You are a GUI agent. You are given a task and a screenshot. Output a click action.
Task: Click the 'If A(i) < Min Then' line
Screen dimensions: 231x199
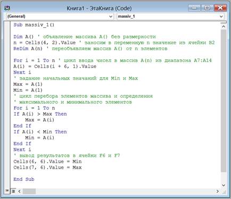pos(40,132)
